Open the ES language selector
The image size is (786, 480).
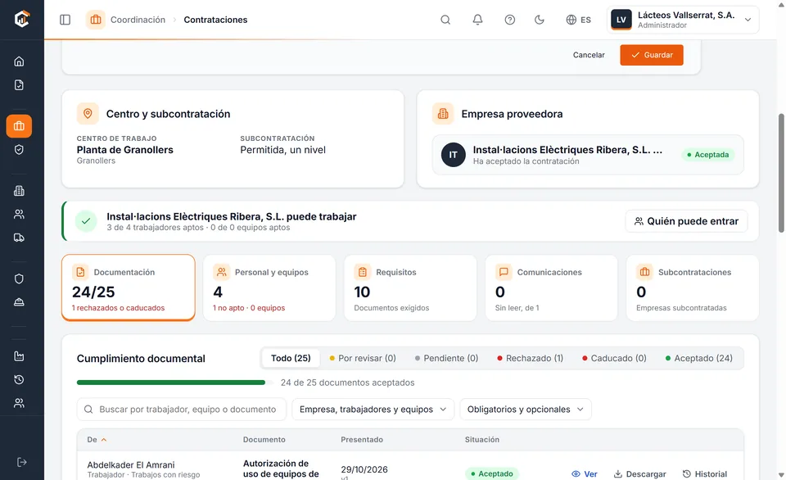[579, 20]
